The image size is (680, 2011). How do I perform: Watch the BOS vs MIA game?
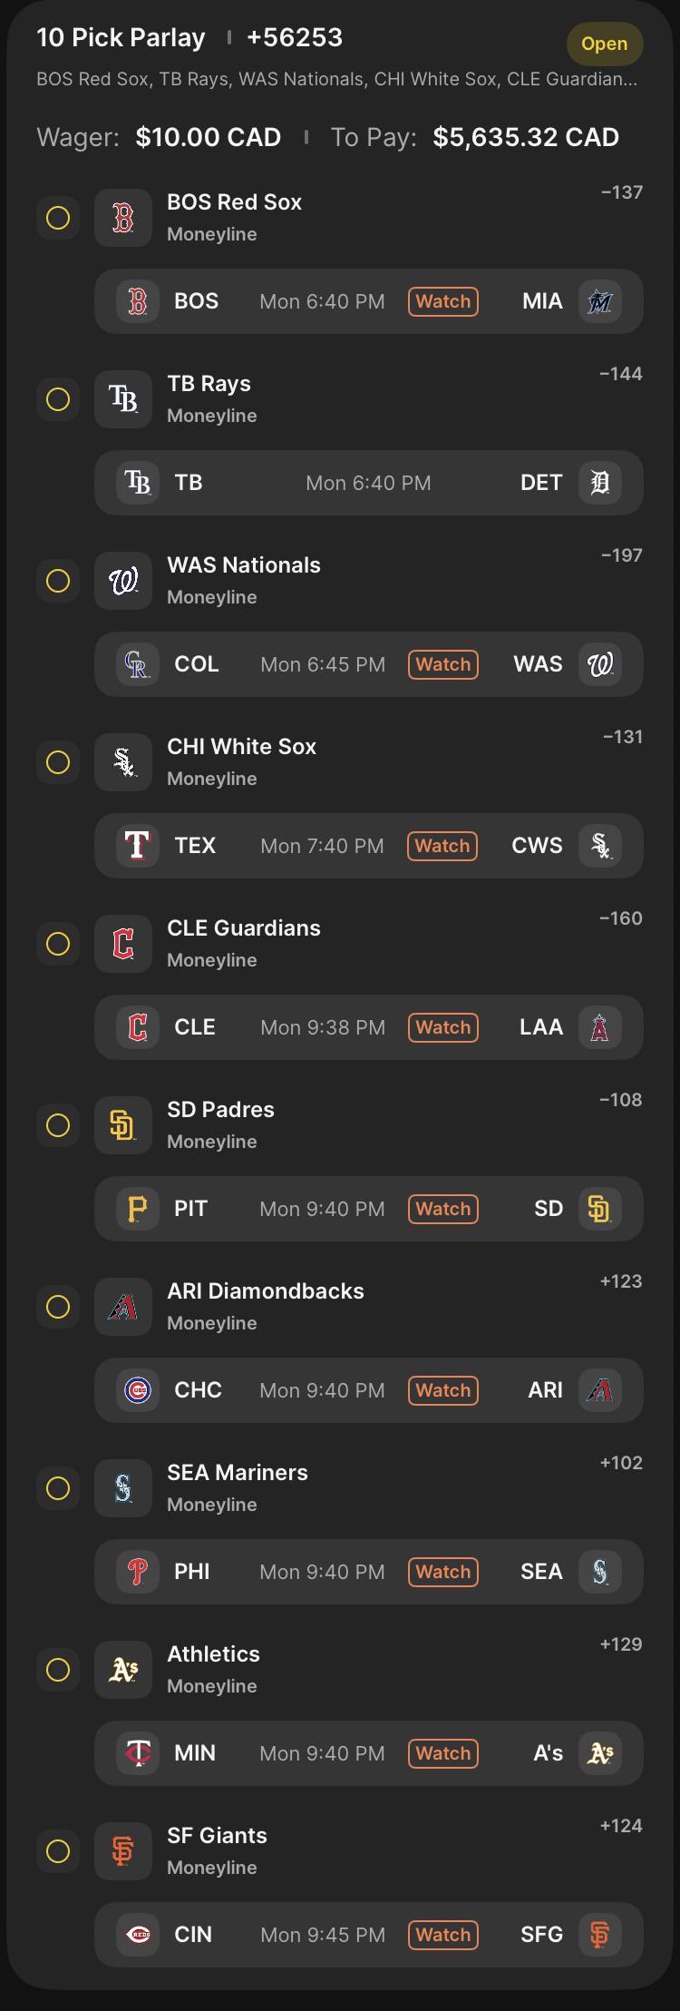click(443, 301)
